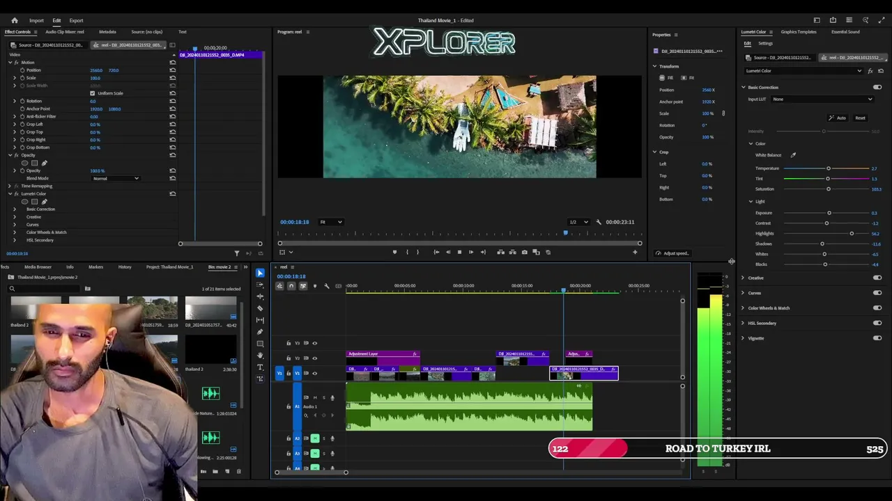Choose the Ripple Edit tool

260,296
